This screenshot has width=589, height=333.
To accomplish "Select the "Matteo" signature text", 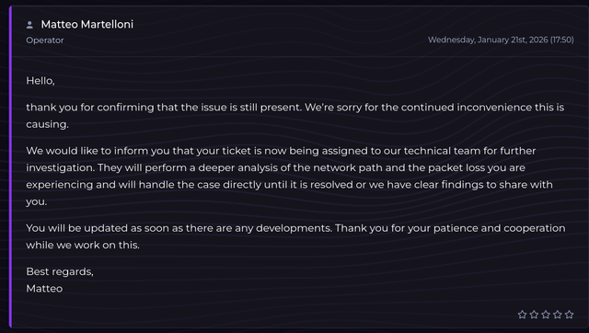I will [x=44, y=289].
